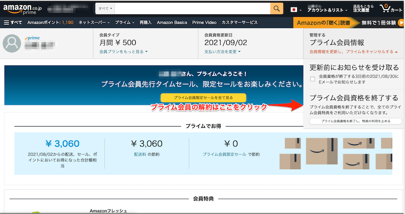Click the ¥ 0 savings amount

click(231, 144)
